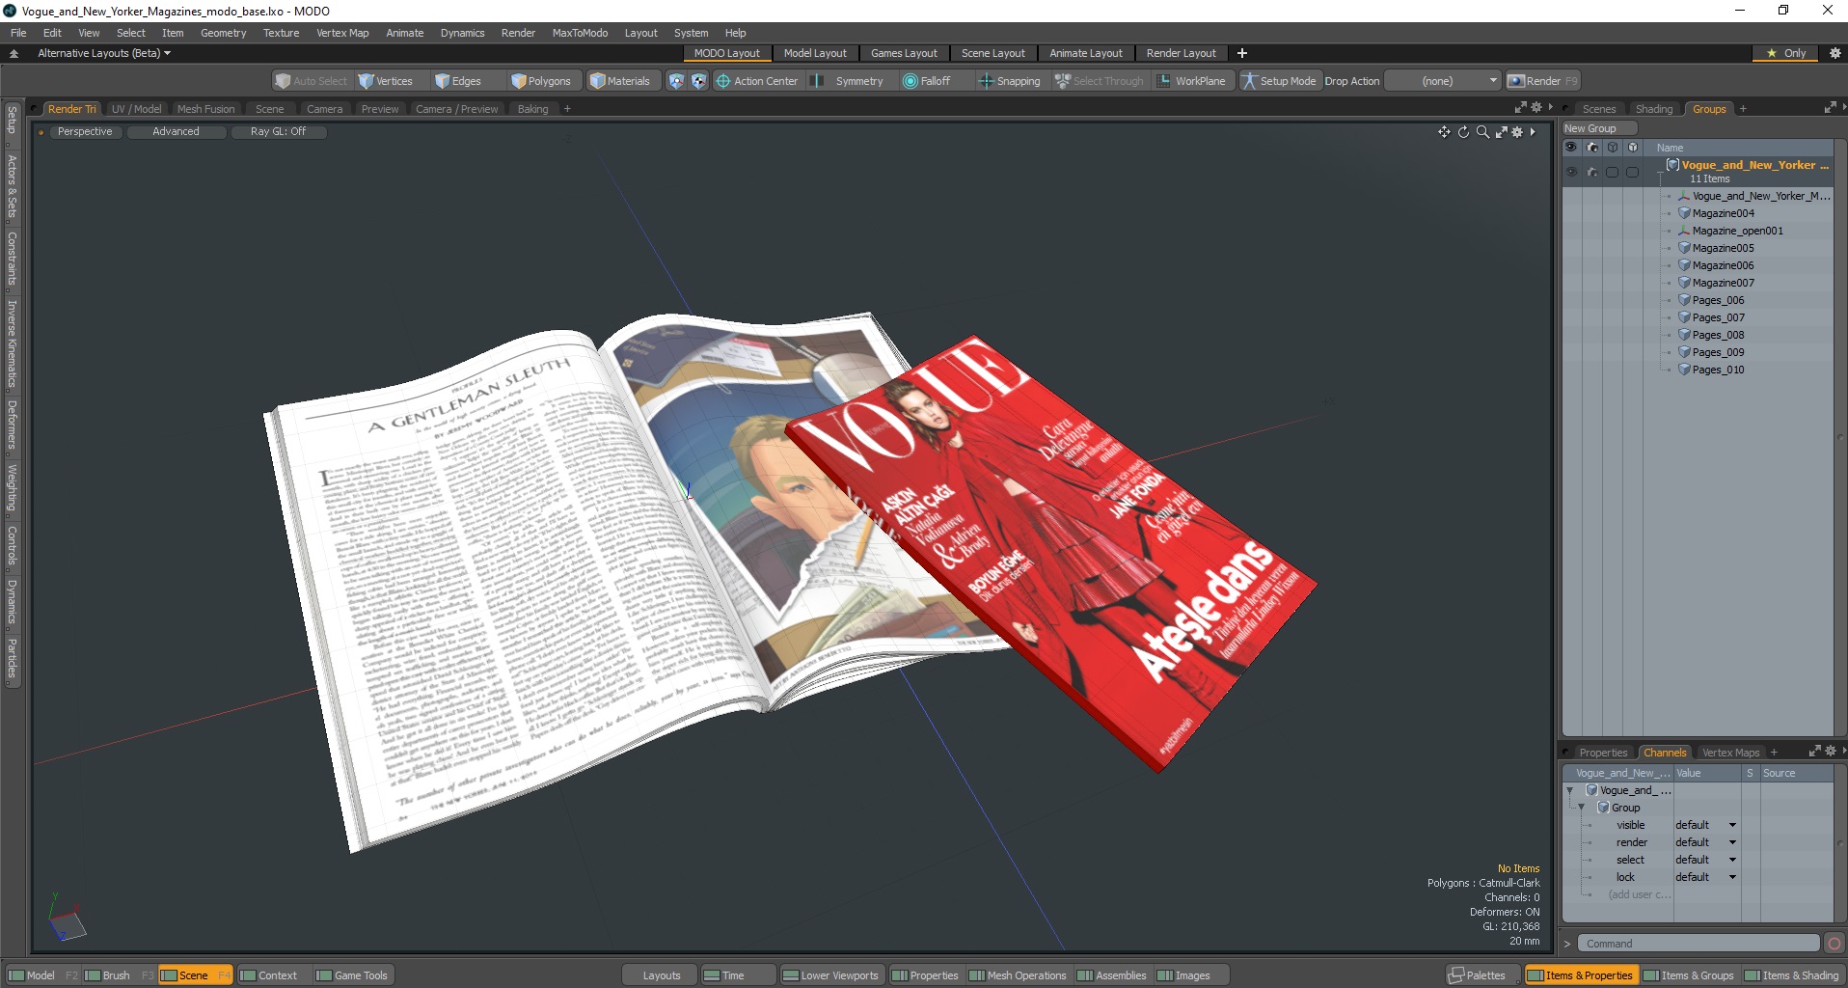Collapse the Group node in Channels
The height and width of the screenshot is (988, 1848).
pyautogui.click(x=1582, y=808)
